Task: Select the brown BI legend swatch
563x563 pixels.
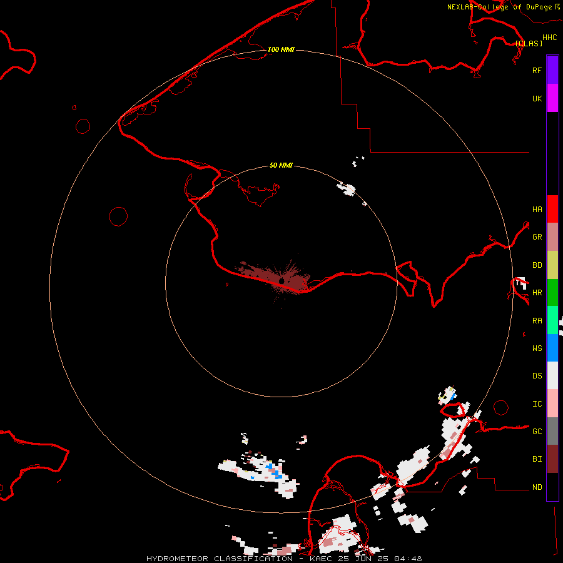Action: pyautogui.click(x=552, y=459)
